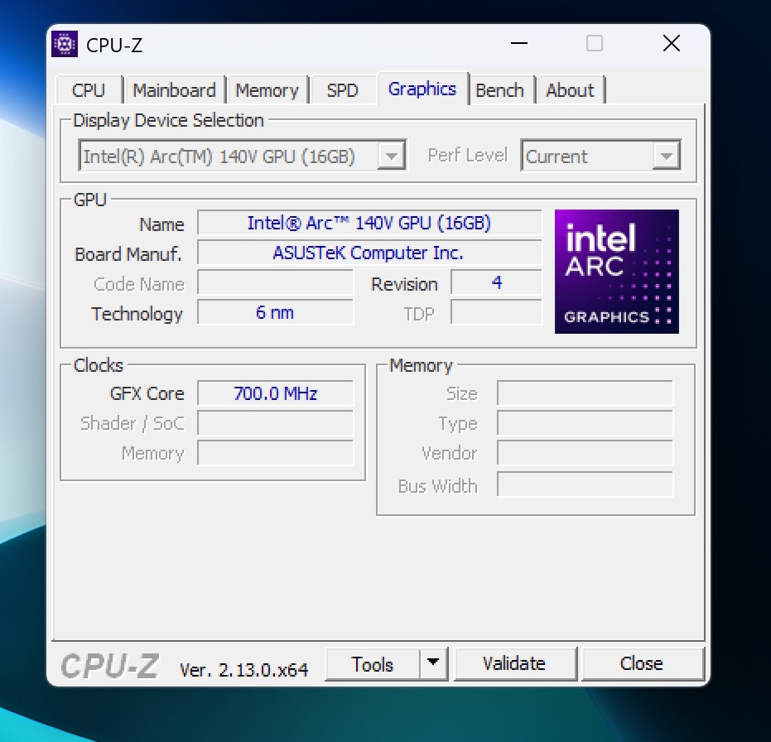This screenshot has width=771, height=742.
Task: Click the CPU-Z app icon in title bar
Action: click(65, 44)
